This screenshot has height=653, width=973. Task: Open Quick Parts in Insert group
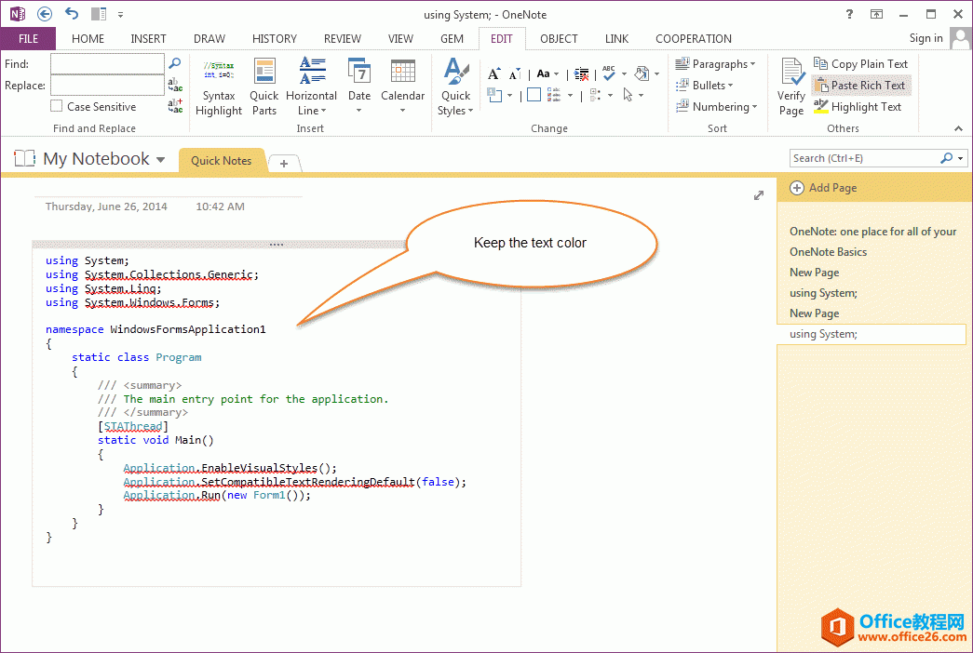264,87
